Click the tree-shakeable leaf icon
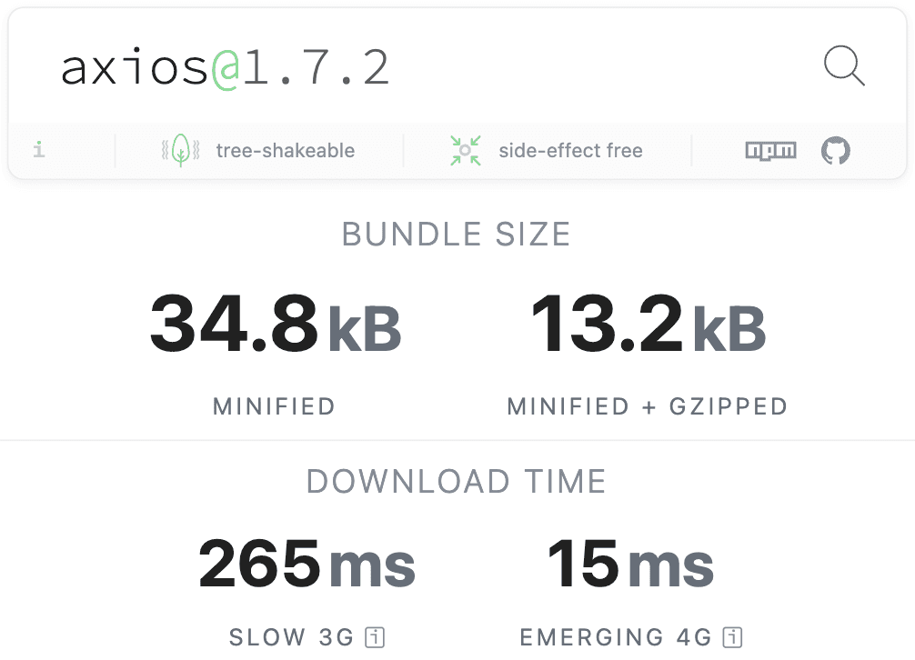 [180, 150]
